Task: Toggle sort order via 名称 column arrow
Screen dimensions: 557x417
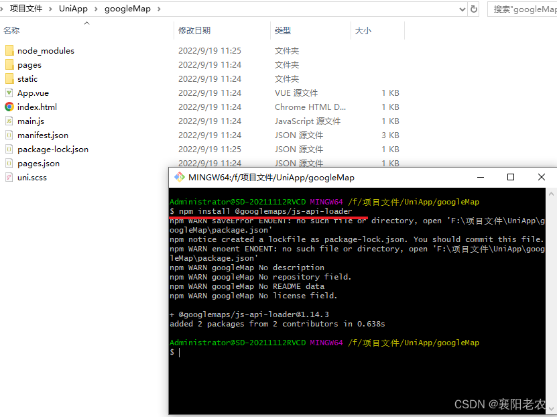Action: click(x=86, y=23)
